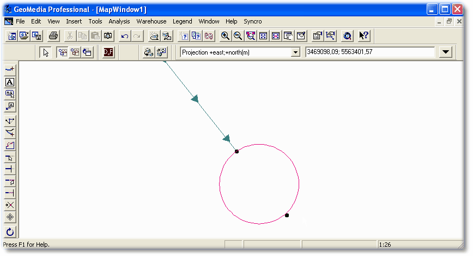This screenshot has height=256, width=473.
Task: Open the Projection coordinate format dropdown
Action: tap(295, 52)
